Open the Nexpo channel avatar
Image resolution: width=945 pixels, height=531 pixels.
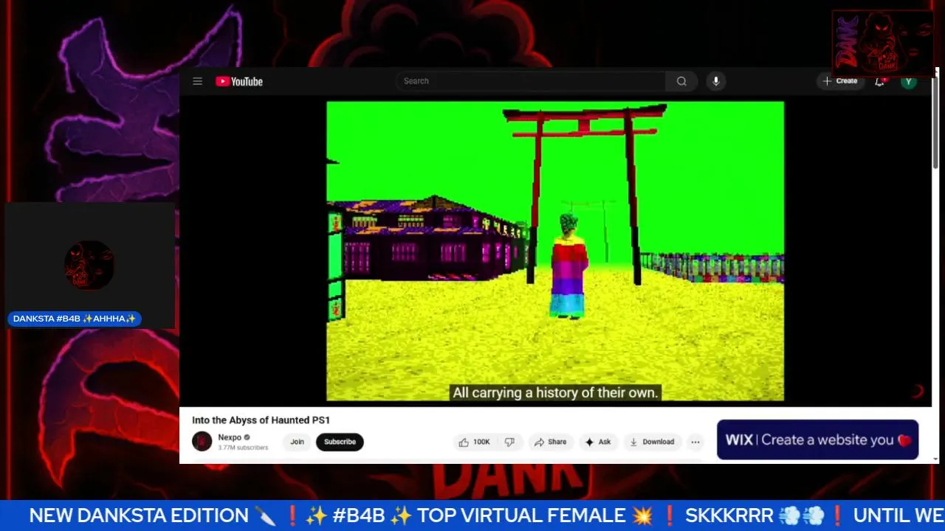click(x=202, y=441)
